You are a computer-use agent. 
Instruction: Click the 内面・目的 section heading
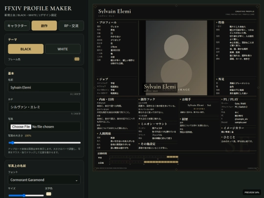tap(107, 99)
